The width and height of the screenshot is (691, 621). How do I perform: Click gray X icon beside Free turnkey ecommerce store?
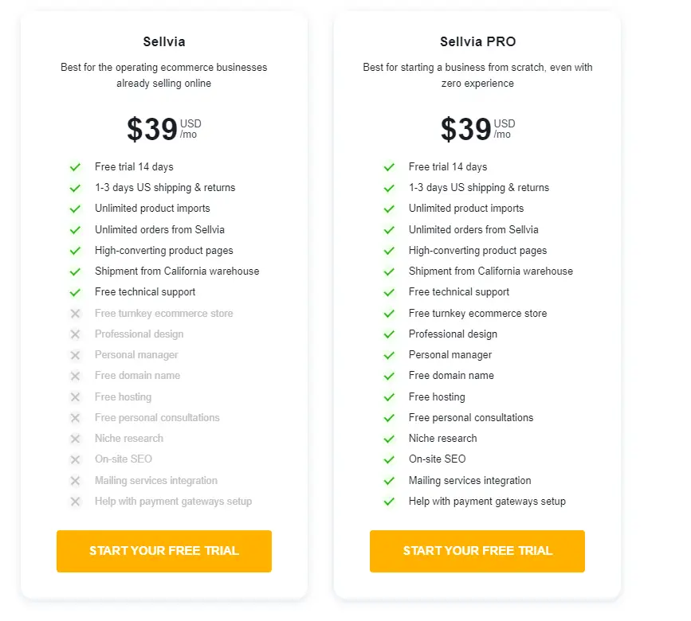76,314
